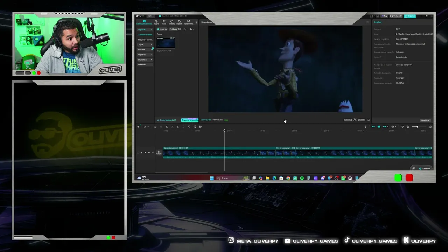The height and width of the screenshot is (252, 448).
Task: Click the timeline undo icon
Action: point(155,127)
